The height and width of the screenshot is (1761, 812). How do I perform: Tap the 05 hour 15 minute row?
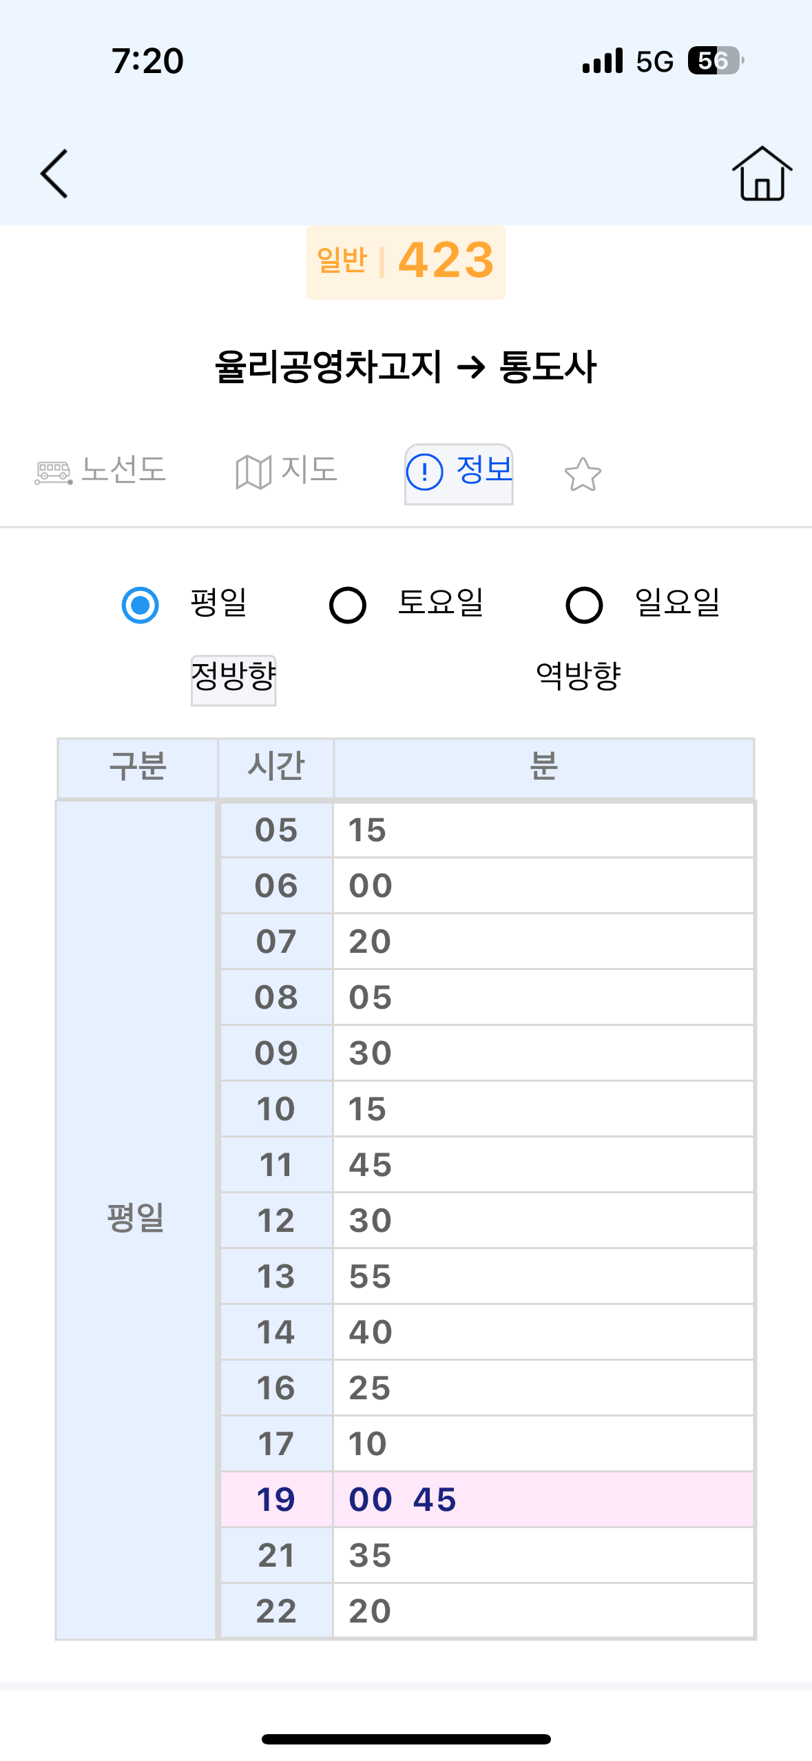[486, 830]
